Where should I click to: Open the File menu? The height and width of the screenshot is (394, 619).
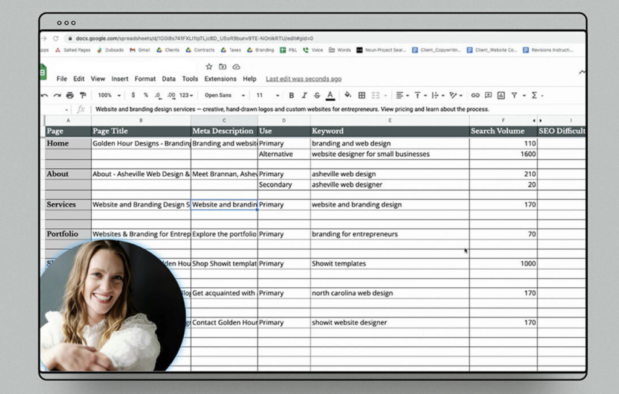(62, 79)
